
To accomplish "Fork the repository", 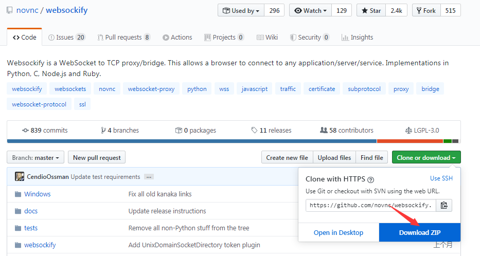I will [426, 10].
